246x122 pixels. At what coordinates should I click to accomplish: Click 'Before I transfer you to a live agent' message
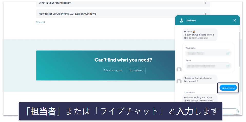coord(200,99)
